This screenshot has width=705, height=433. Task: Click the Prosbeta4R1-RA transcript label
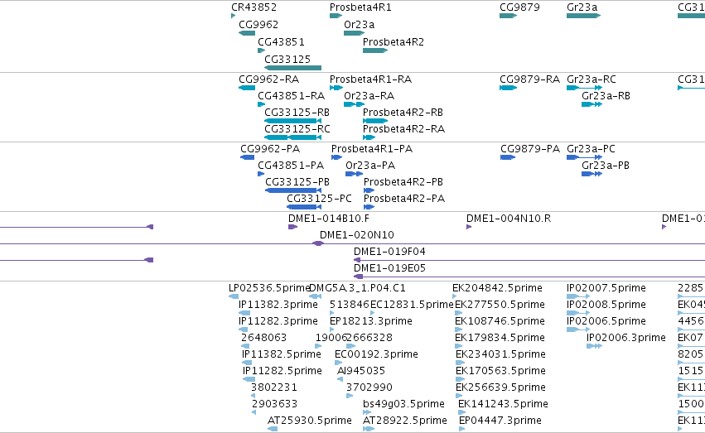[370, 79]
